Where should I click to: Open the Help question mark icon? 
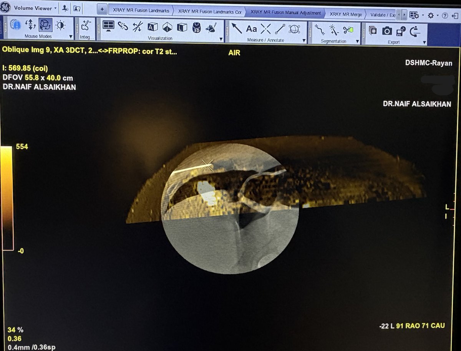(x=445, y=16)
